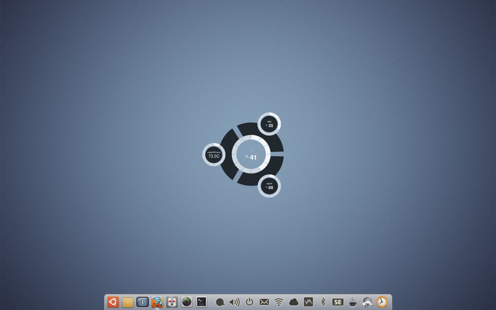Open the orange clock in the dock
Viewport: 496px width, 310px height.
pos(382,302)
